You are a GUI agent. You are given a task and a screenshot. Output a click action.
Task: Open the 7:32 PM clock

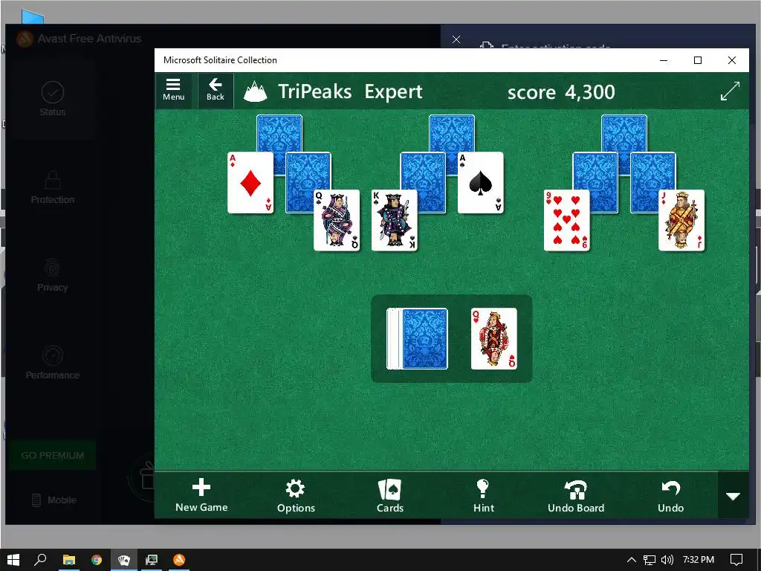click(x=699, y=560)
